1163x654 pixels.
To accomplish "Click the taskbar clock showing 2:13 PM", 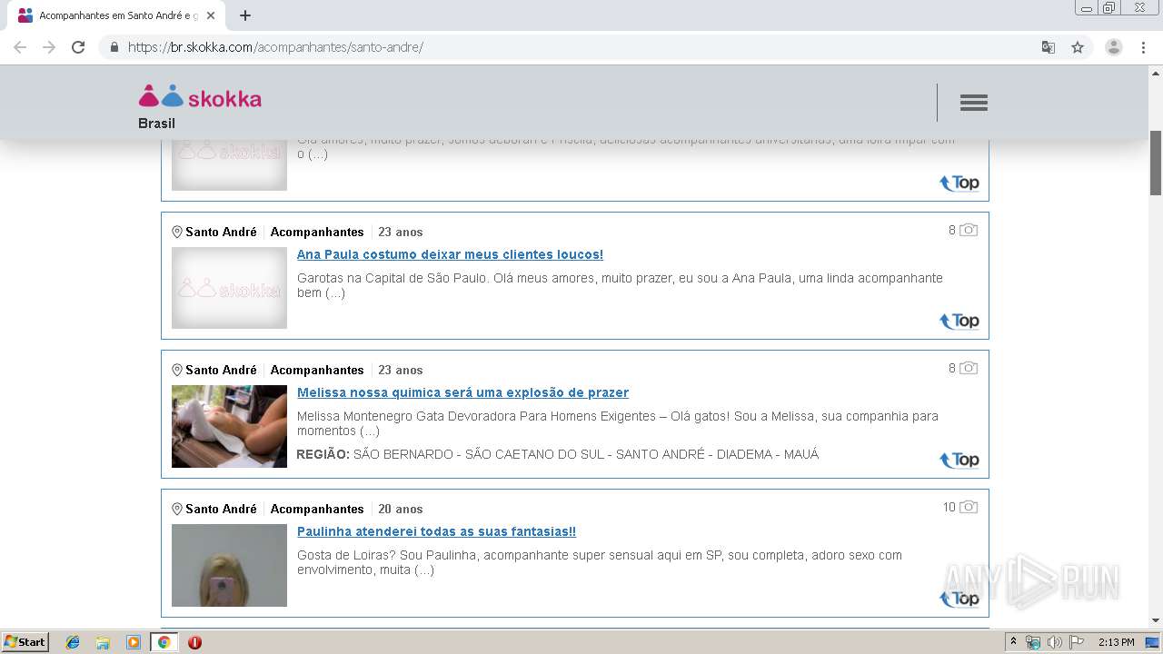I will tap(1116, 642).
